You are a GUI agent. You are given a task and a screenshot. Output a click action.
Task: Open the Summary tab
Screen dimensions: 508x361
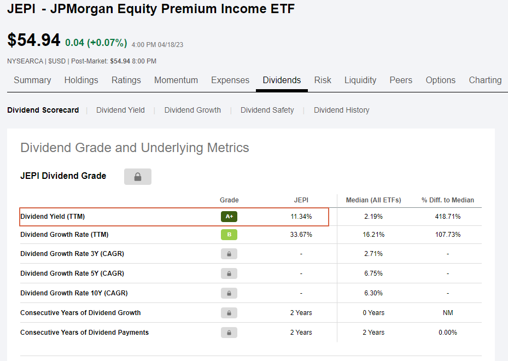[32, 80]
